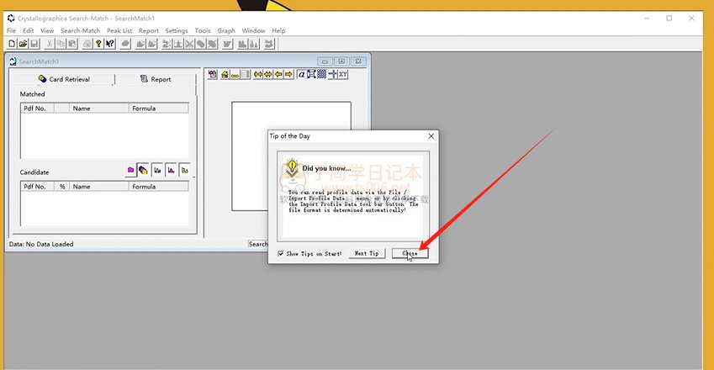Click the blue crosshair cursor icon
This screenshot has height=370, width=714.
[x=332, y=74]
